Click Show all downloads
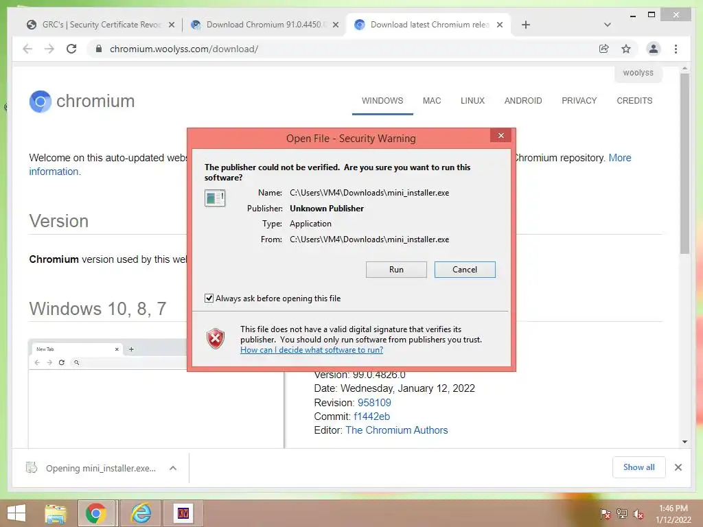 click(638, 467)
